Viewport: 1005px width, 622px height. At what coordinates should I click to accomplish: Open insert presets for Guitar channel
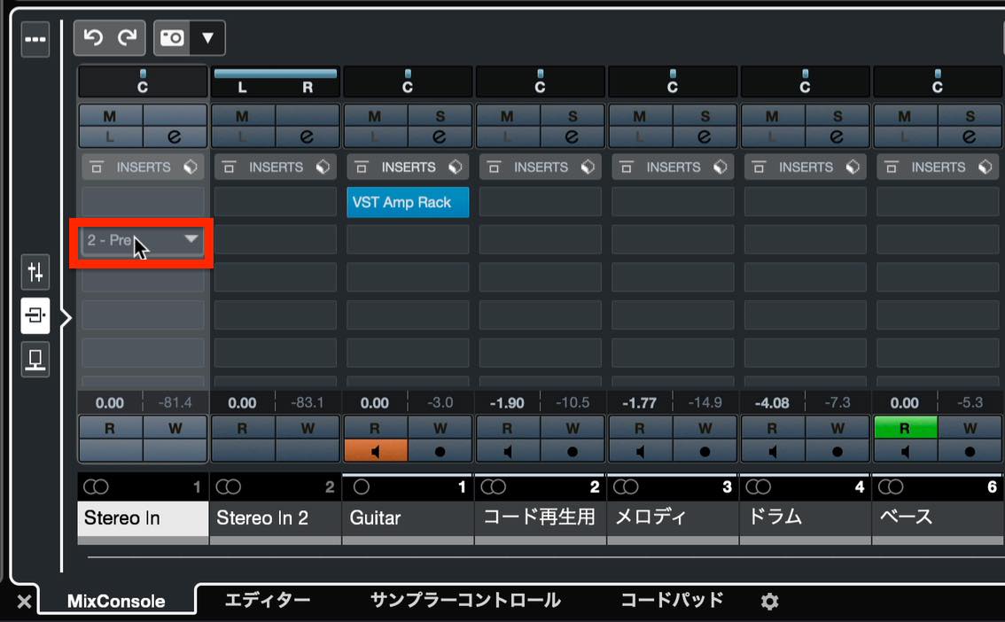pyautogui.click(x=455, y=167)
